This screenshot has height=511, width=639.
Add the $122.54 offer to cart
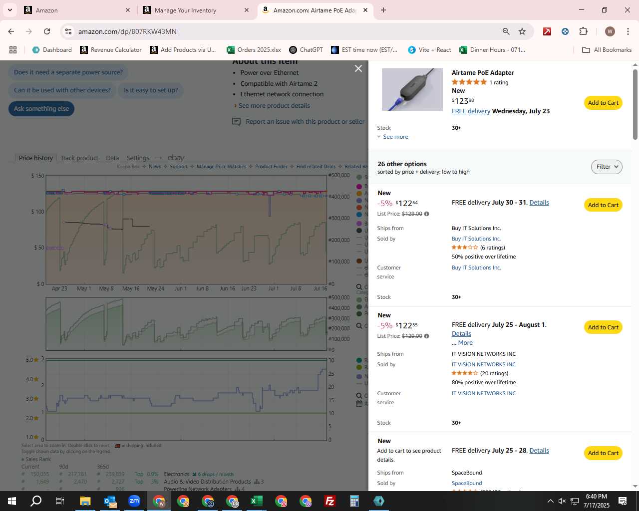click(x=603, y=205)
